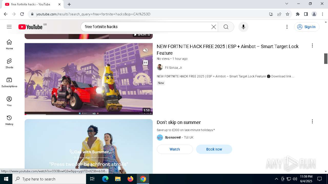Open the Windows Start menu

point(6,179)
